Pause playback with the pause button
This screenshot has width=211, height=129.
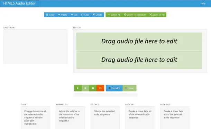click(85, 88)
